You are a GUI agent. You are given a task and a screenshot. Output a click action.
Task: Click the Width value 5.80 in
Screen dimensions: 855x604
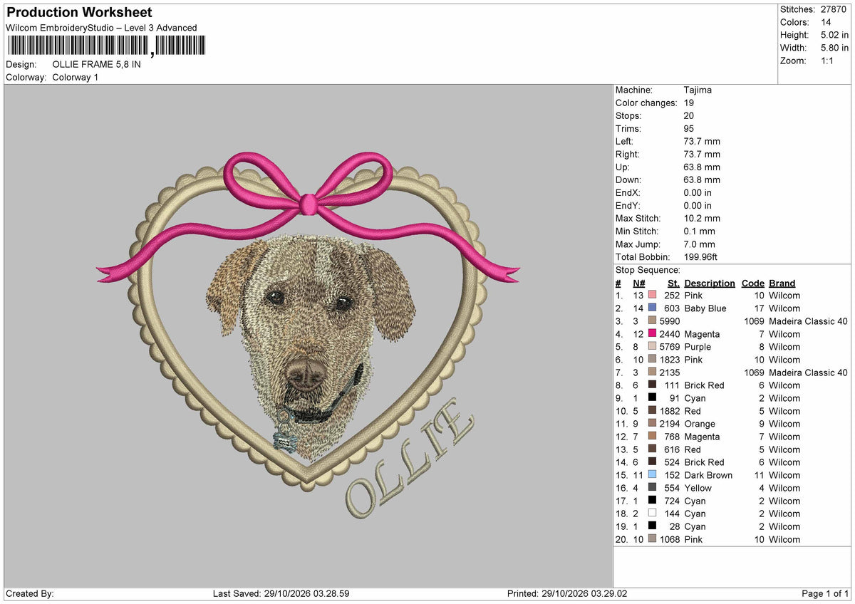[x=834, y=48]
